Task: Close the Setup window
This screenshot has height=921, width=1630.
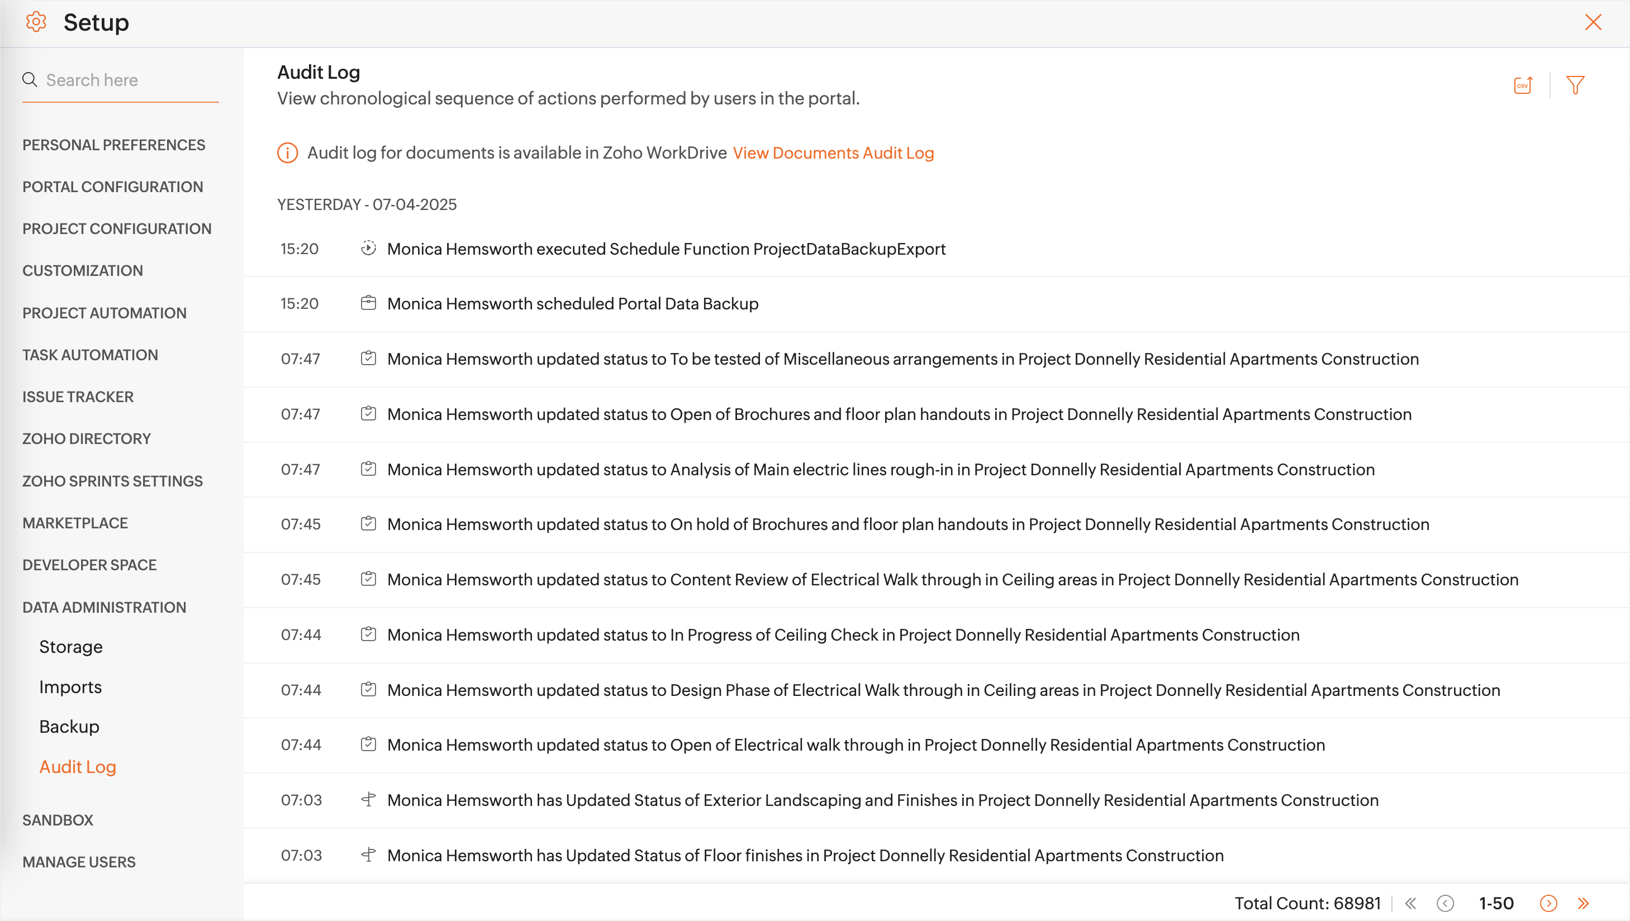Action: click(x=1593, y=22)
